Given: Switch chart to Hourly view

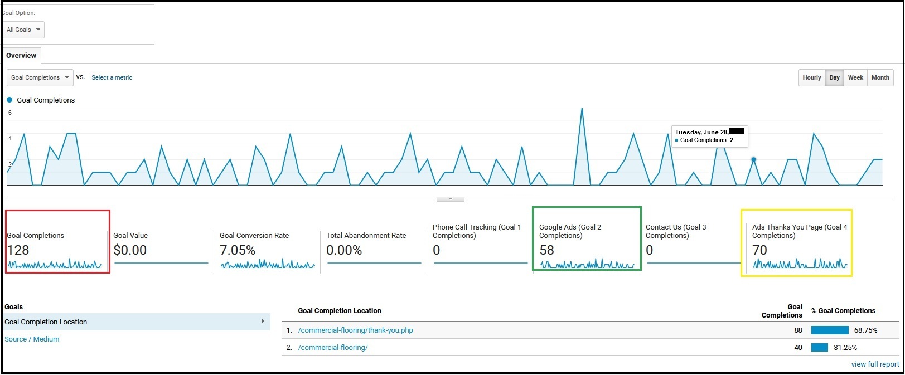Looking at the screenshot, I should 811,77.
